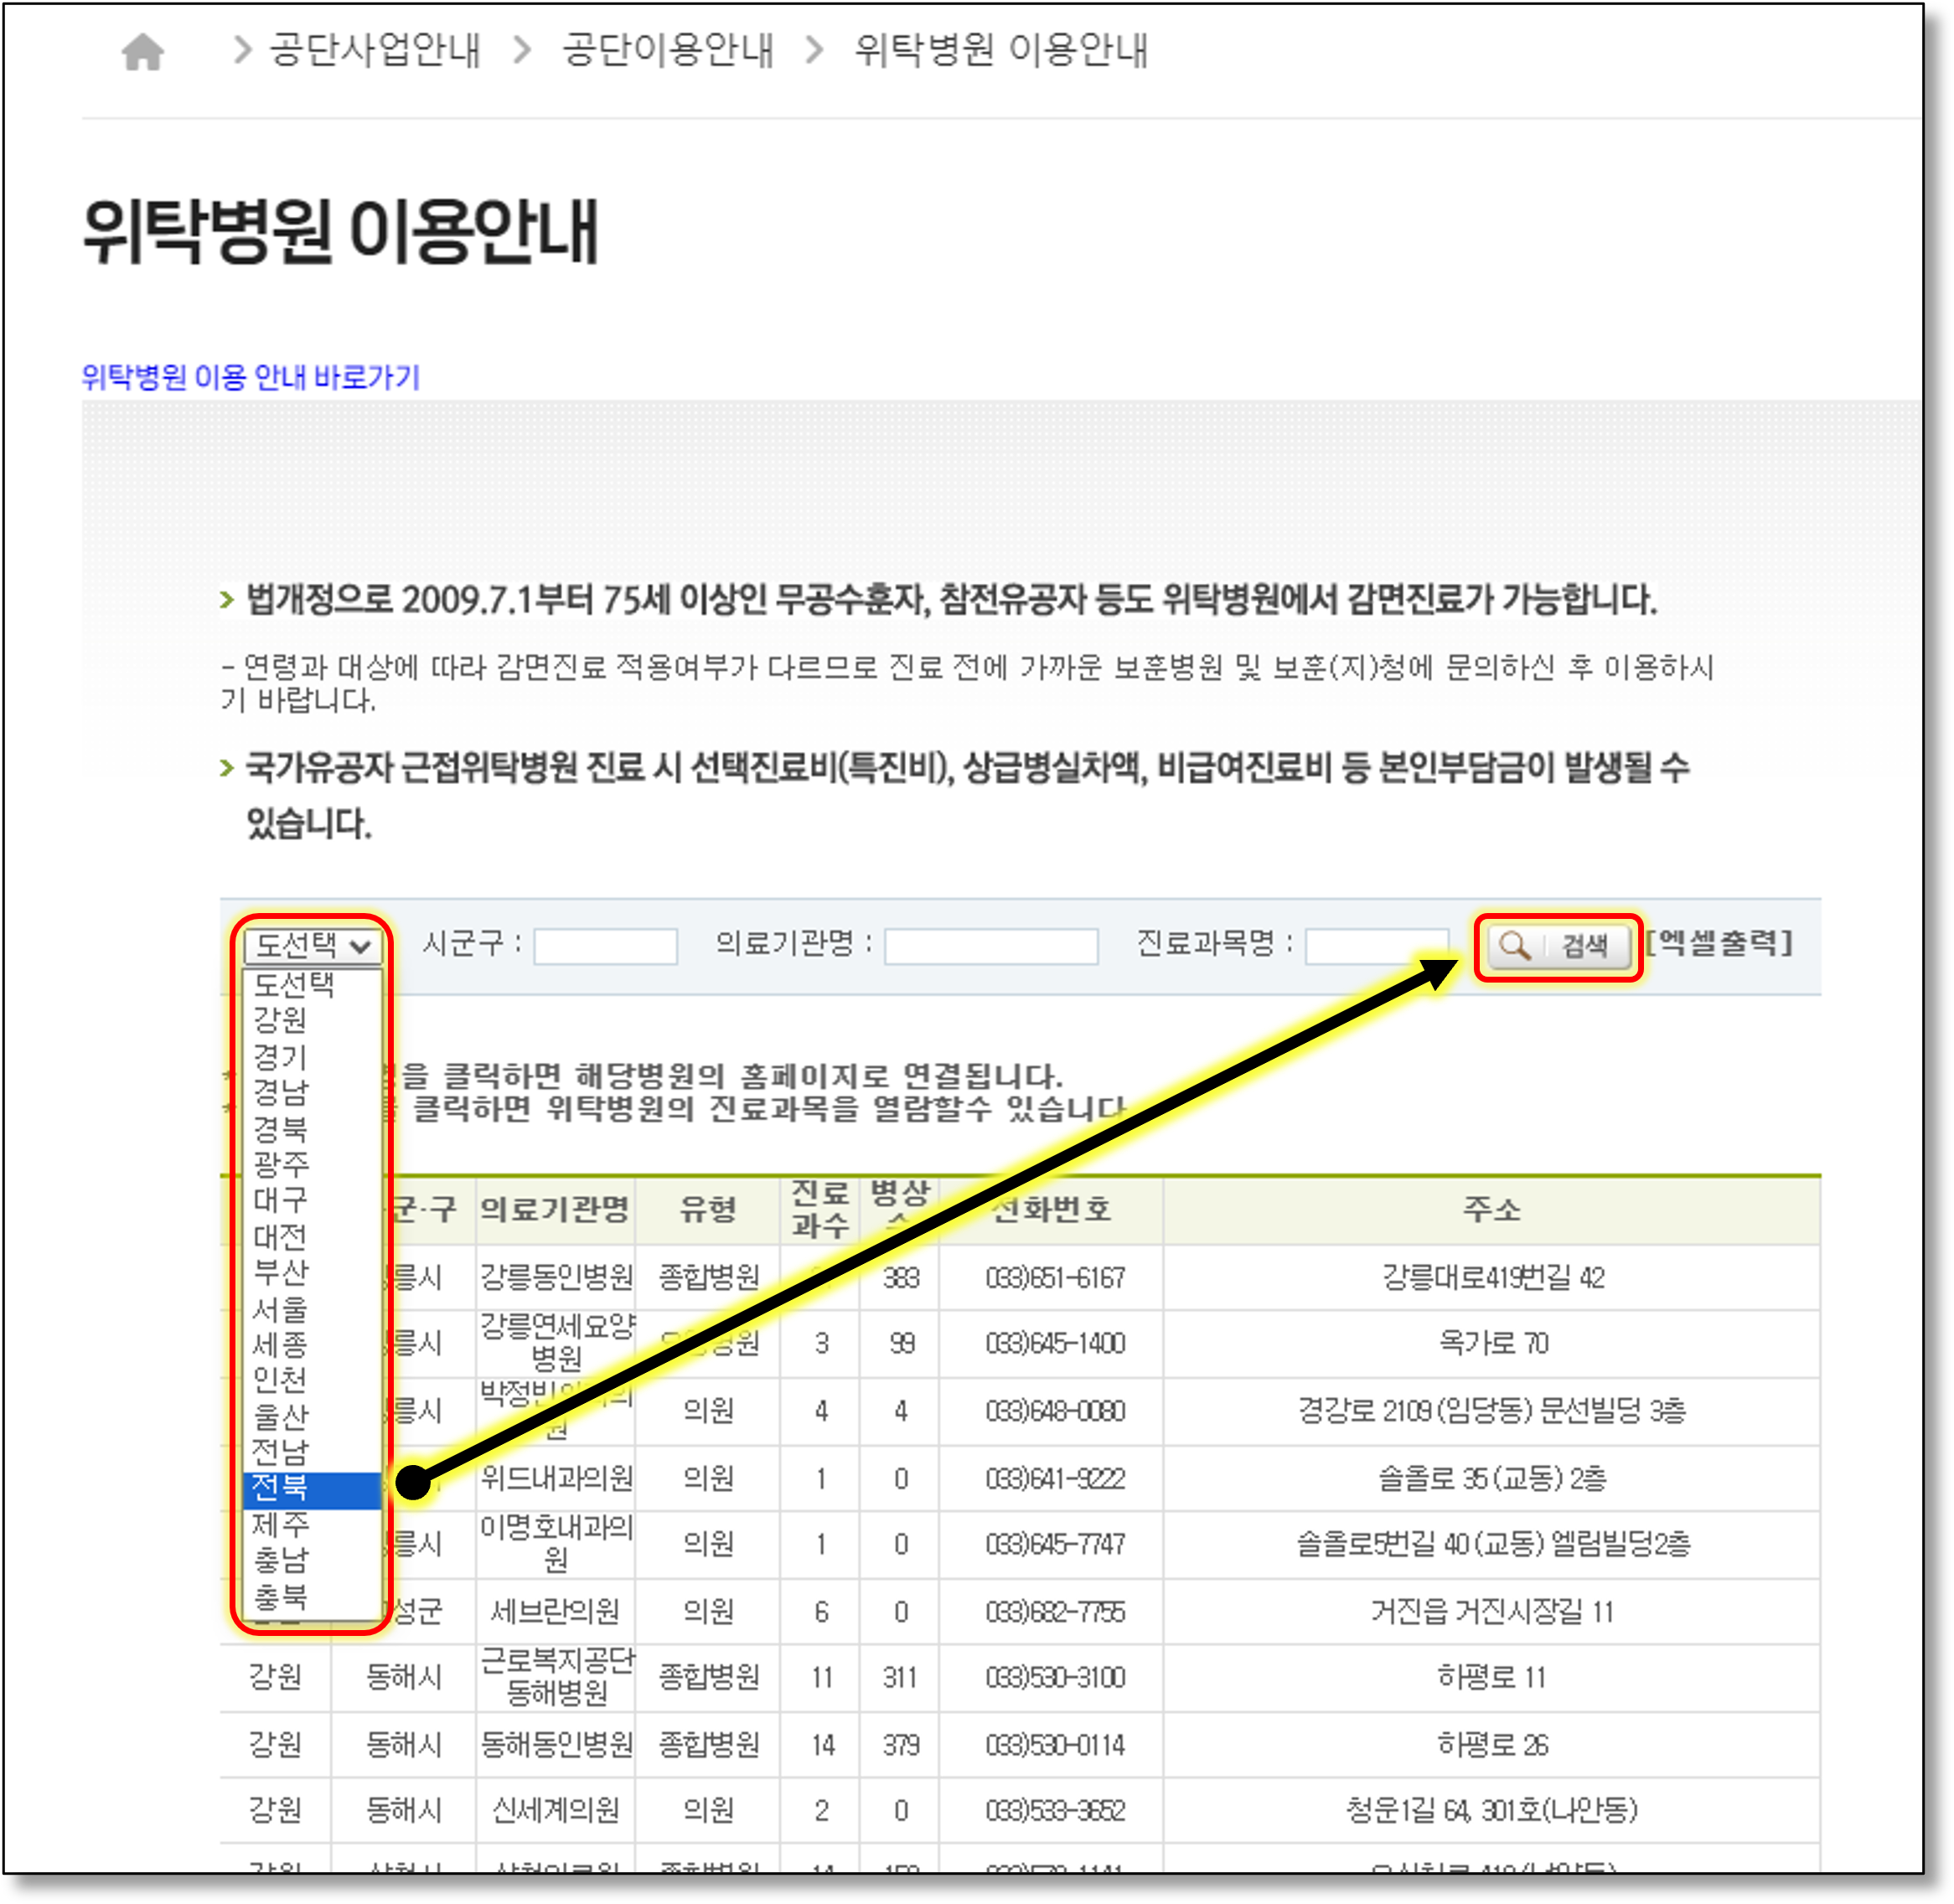Viewport: 1954px width, 1904px height.
Task: Open the 도선택 province dropdown
Action: pos(313,945)
